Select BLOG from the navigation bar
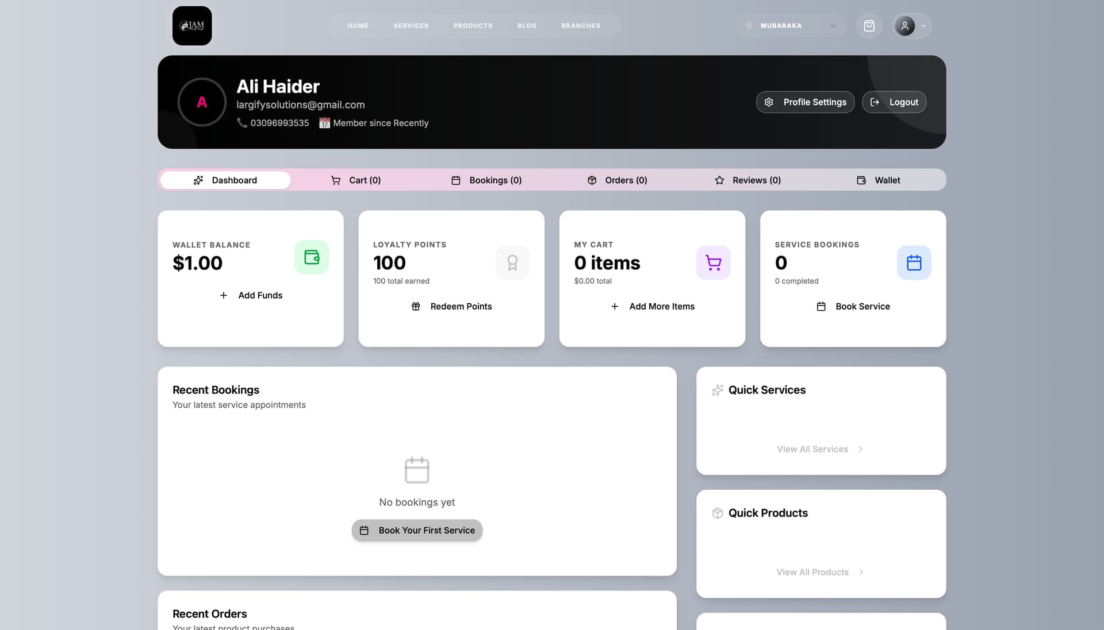1104x630 pixels. 526,25
